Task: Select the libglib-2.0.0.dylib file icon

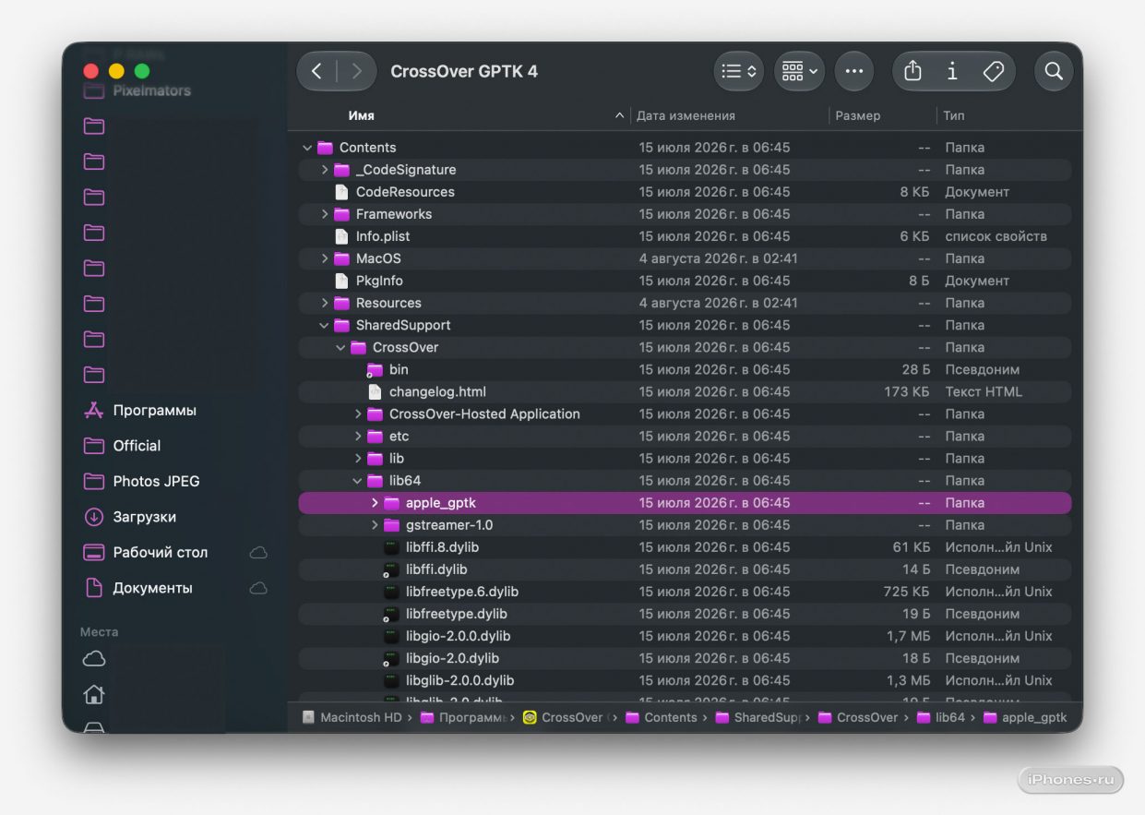Action: [391, 680]
